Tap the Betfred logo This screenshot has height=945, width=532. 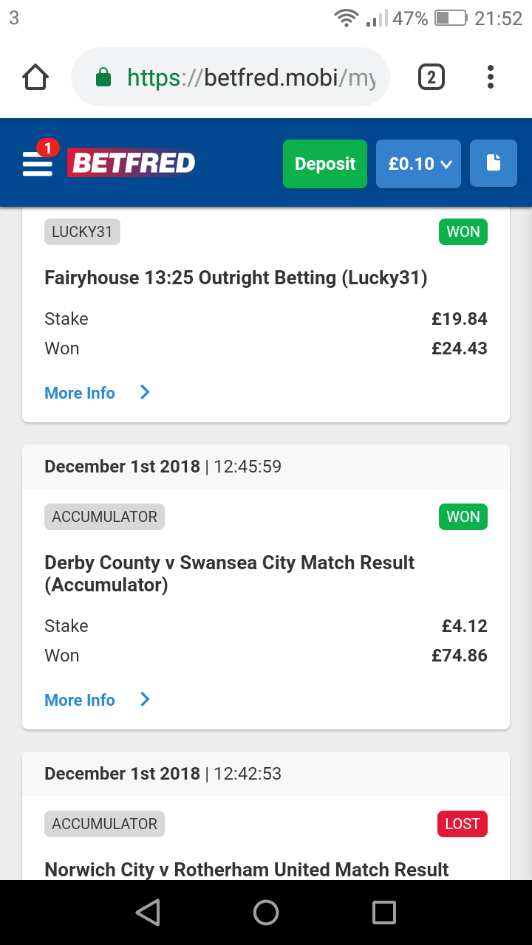coord(132,163)
